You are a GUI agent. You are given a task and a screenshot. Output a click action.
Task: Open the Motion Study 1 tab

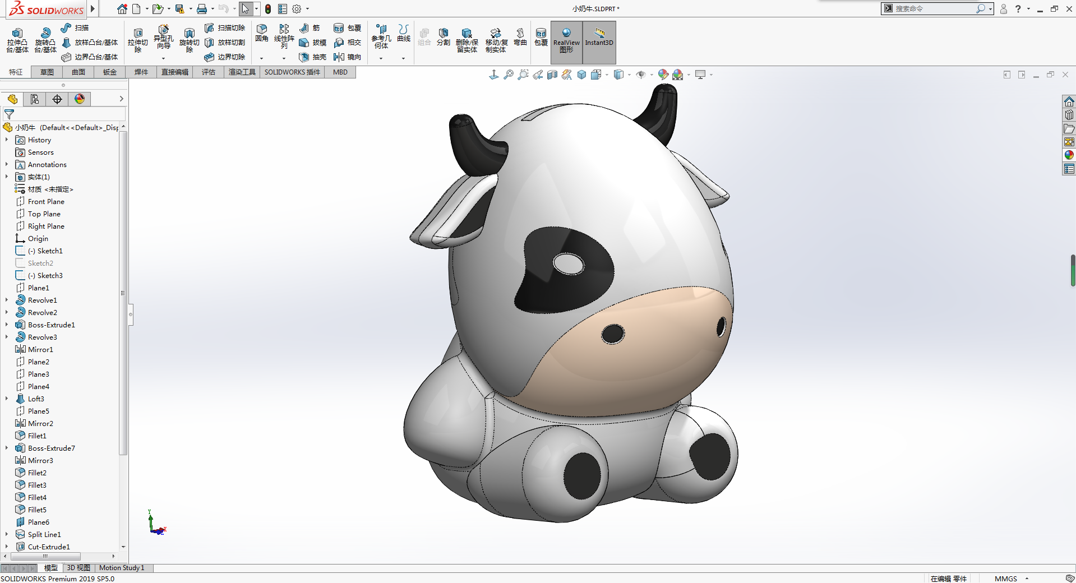[122, 568]
